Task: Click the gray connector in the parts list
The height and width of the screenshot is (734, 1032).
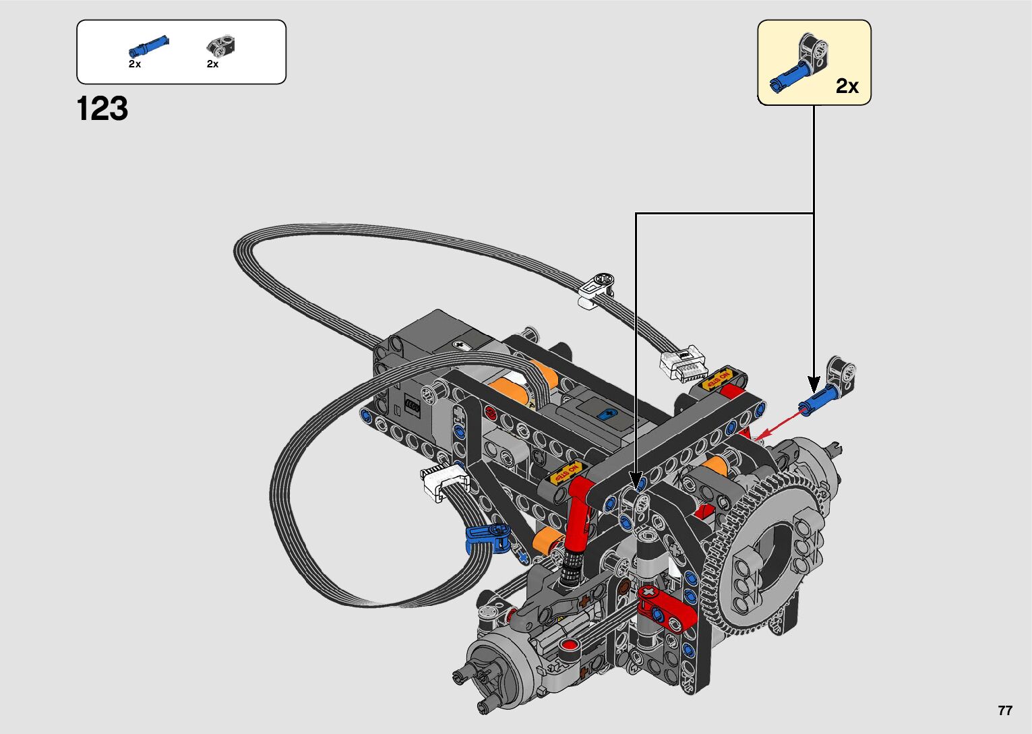Action: (221, 46)
